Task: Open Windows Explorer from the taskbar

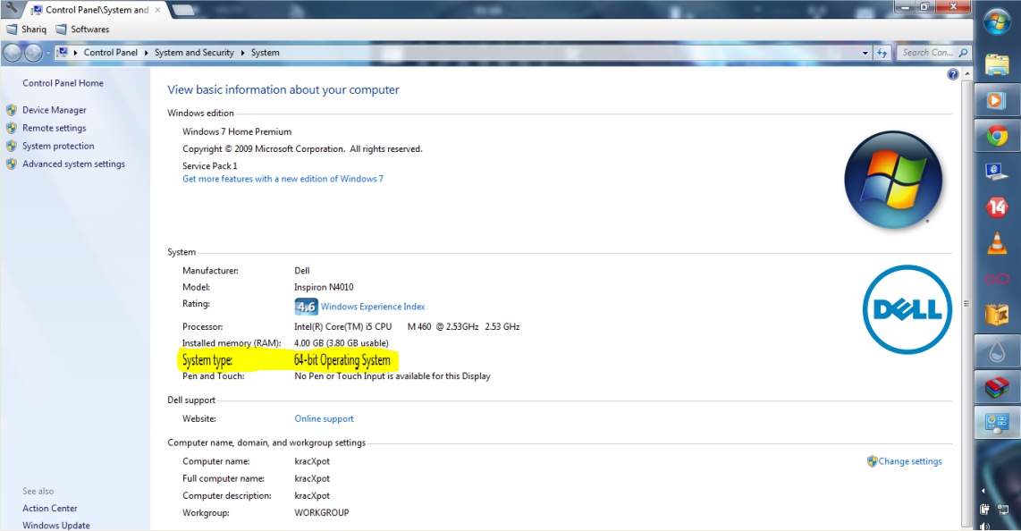Action: [x=997, y=64]
